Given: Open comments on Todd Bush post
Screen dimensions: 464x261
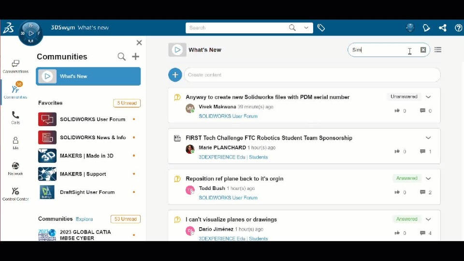Looking at the screenshot, I should point(422,192).
